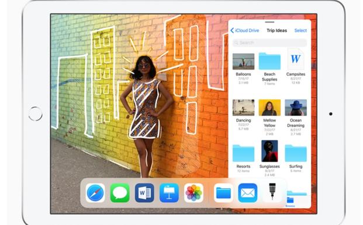
Task: Open the Balloons image file
Action: click(x=243, y=61)
